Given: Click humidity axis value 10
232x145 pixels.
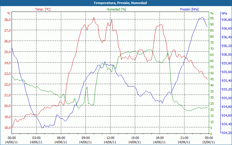Looking at the screenshot, I should 212,122.
